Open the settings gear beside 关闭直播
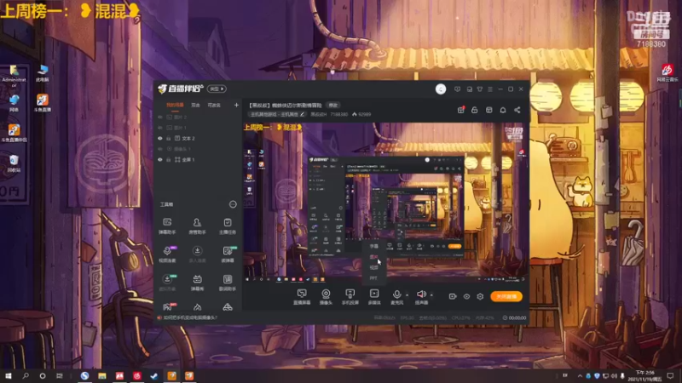Viewport: 682px width, 383px height. click(480, 296)
